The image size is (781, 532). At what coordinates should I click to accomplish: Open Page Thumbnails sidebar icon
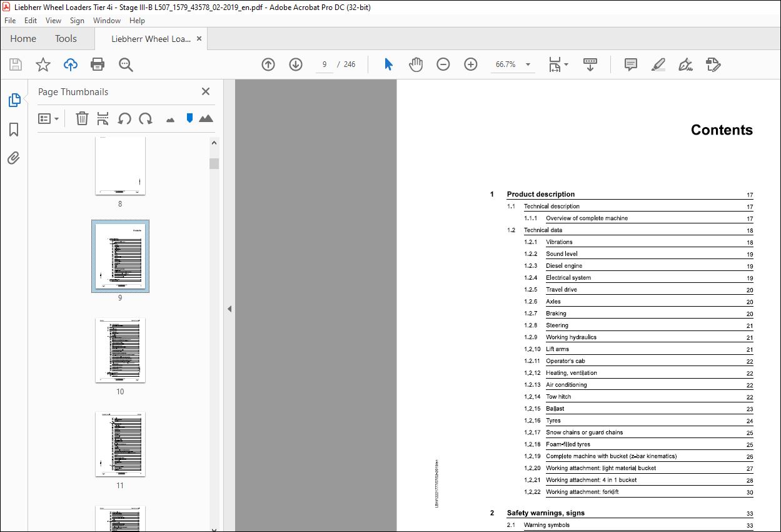[x=14, y=100]
